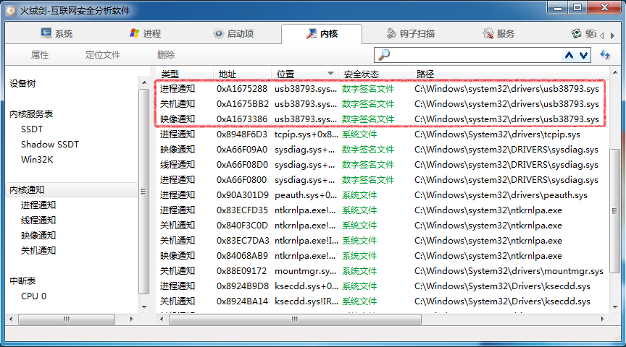The height and width of the screenshot is (347, 626).
Task: Select Shadow SSDT in the sidebar
Action: [49, 145]
